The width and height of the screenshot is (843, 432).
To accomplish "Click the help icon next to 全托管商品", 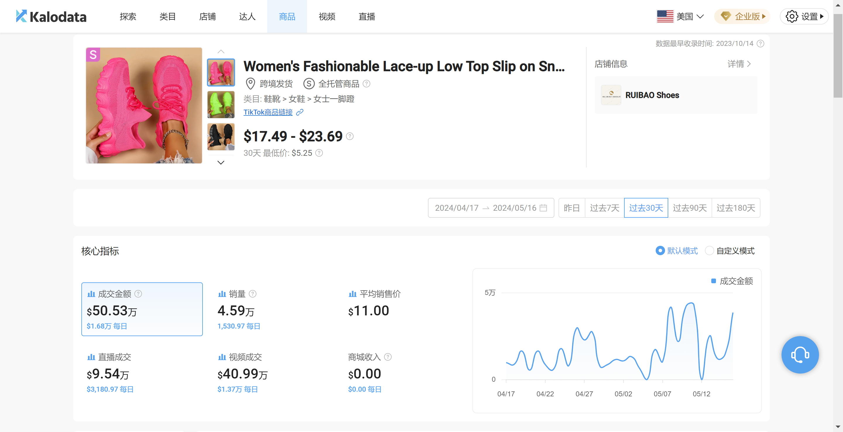I will (366, 84).
